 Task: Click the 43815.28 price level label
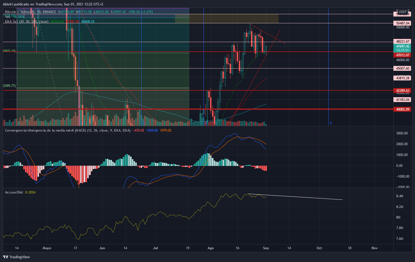(402, 78)
